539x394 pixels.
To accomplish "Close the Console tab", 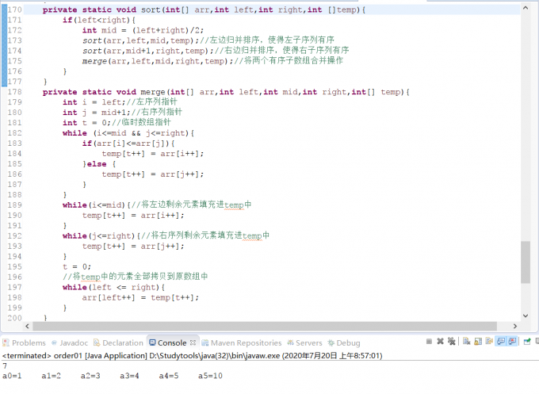I will tap(193, 342).
